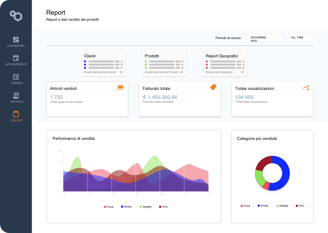Click the INVOICES menu label
328x233 pixels.
coord(17,102)
